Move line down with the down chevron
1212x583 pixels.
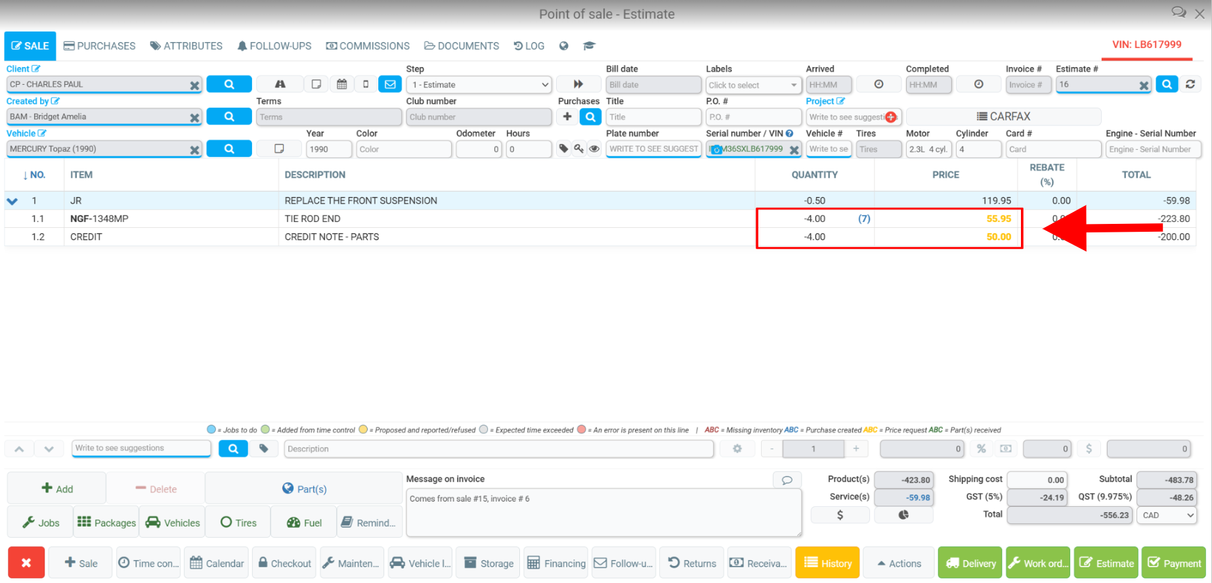(x=49, y=448)
